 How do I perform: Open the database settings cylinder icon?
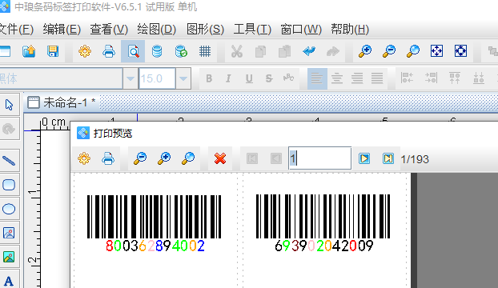pos(157,51)
